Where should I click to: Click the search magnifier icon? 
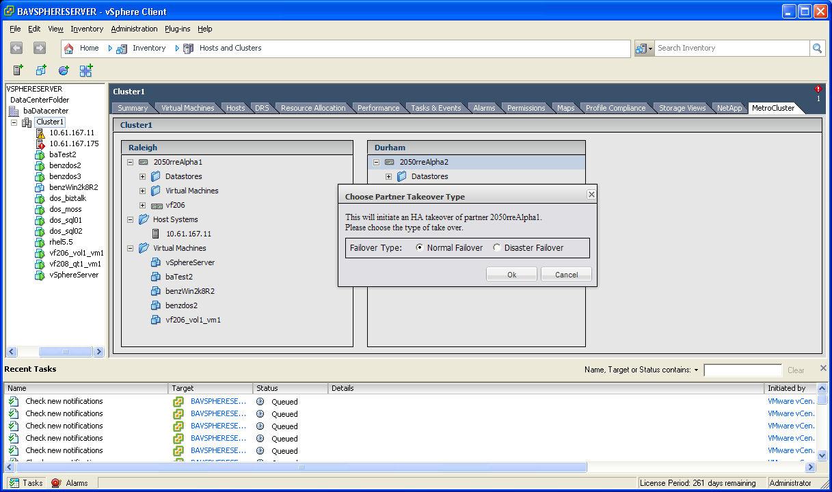(817, 48)
